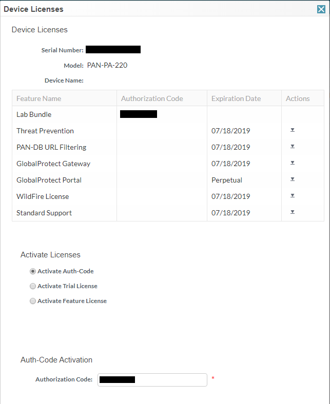Download the Standard Support license key

[293, 212]
